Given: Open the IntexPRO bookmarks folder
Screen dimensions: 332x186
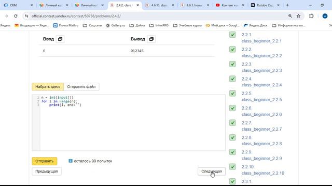Looking at the screenshot, I should coord(159,25).
